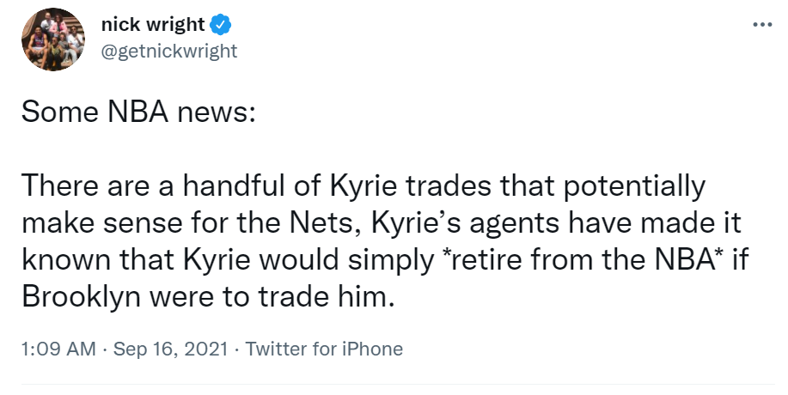
Task: Click the phrase "Kyrie's agents"
Action: pyautogui.click(x=465, y=224)
